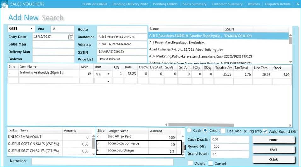Open the Pcs unit dropdown in row 1
301x167 pixels.
pos(108,74)
